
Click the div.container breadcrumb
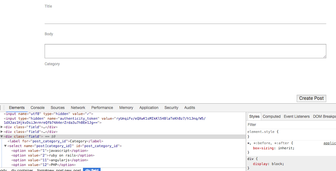[x=22, y=170]
